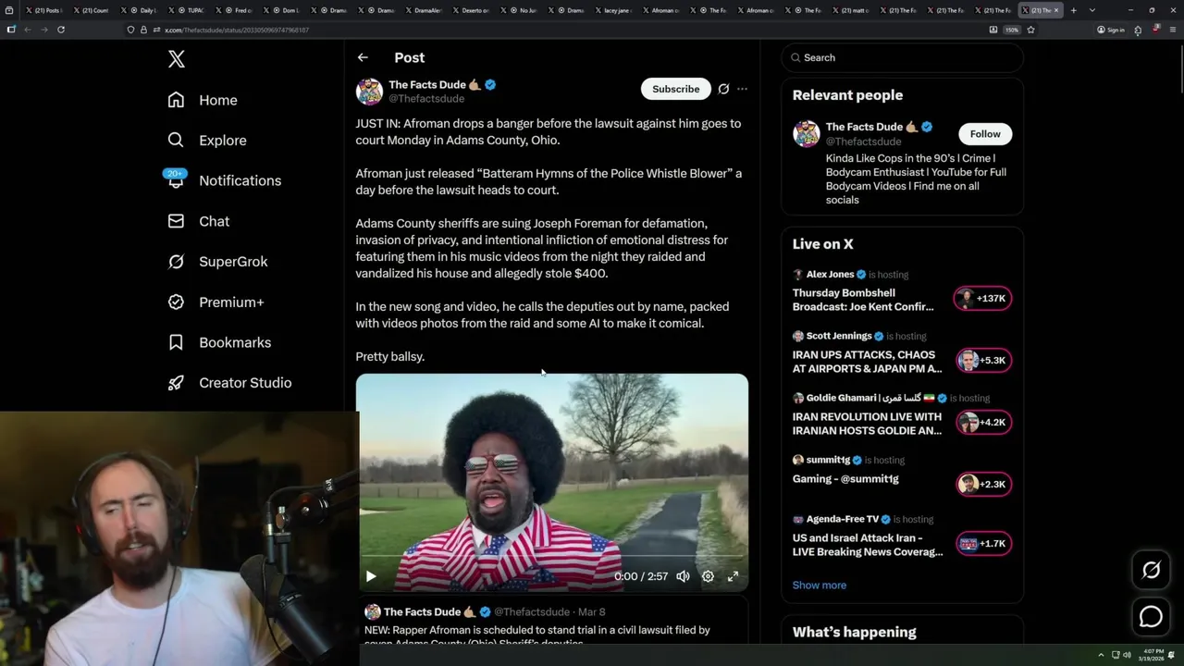Open Explore magnifier icon in sidebar

176,141
